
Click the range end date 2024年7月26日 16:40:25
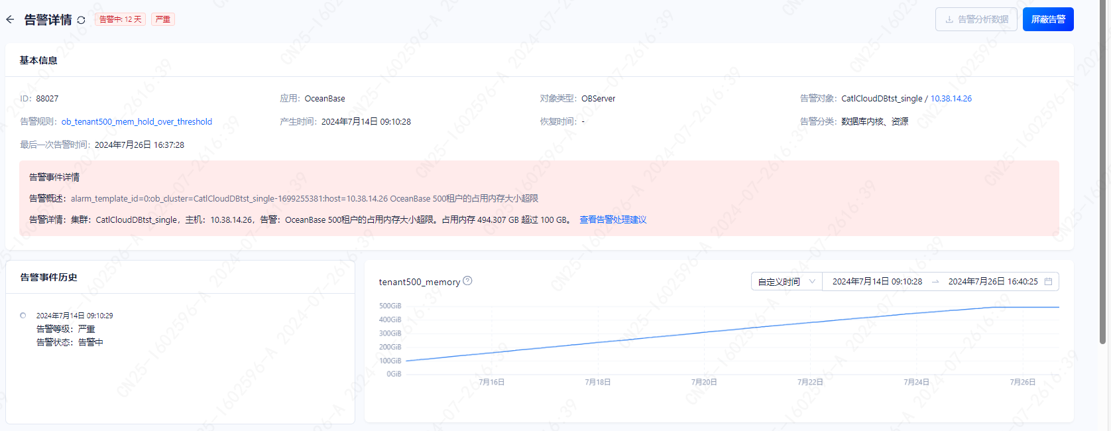tap(993, 282)
